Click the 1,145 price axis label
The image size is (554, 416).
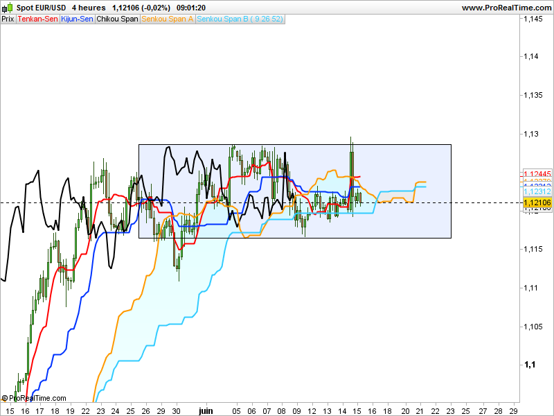coord(533,19)
